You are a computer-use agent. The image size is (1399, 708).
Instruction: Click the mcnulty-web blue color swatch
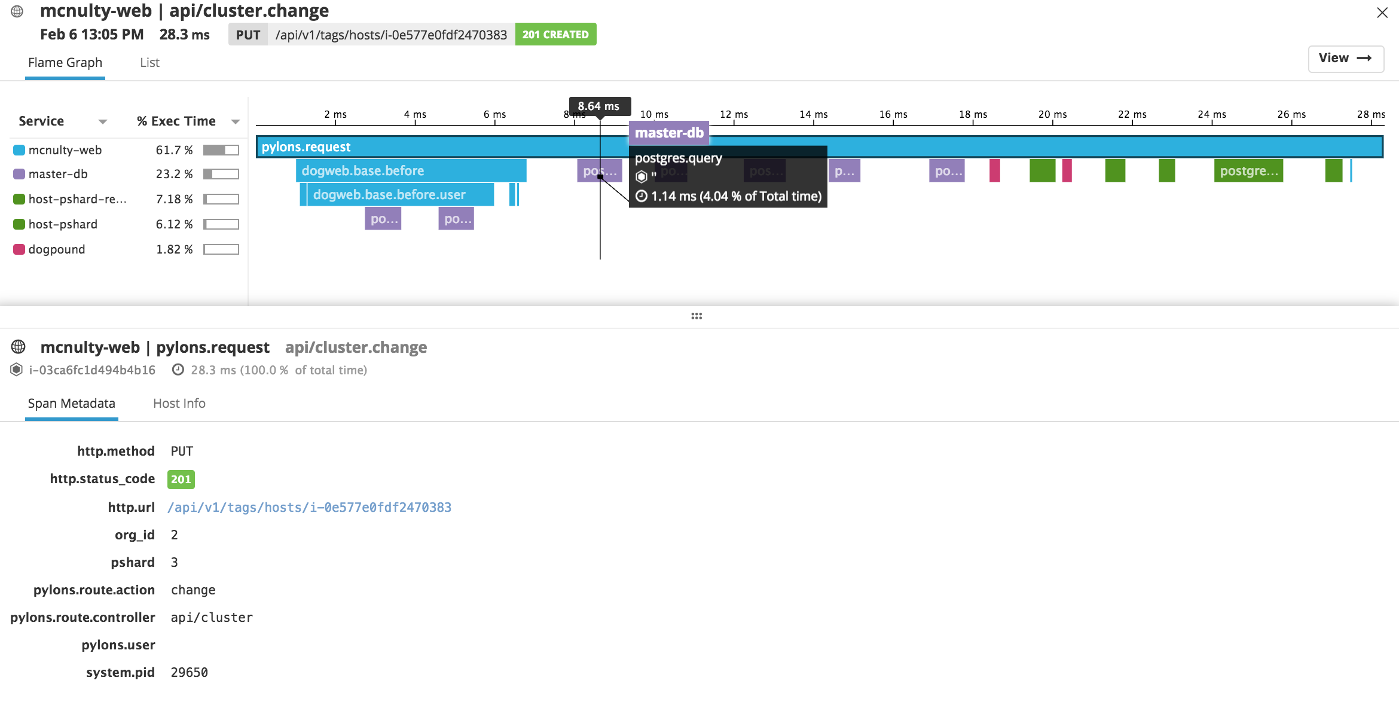tap(19, 150)
